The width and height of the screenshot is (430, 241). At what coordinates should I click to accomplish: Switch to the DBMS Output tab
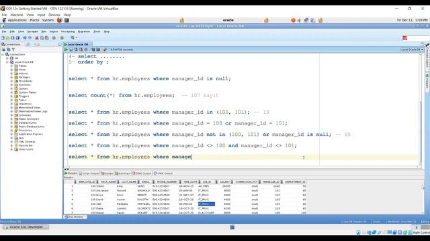coord(142,173)
